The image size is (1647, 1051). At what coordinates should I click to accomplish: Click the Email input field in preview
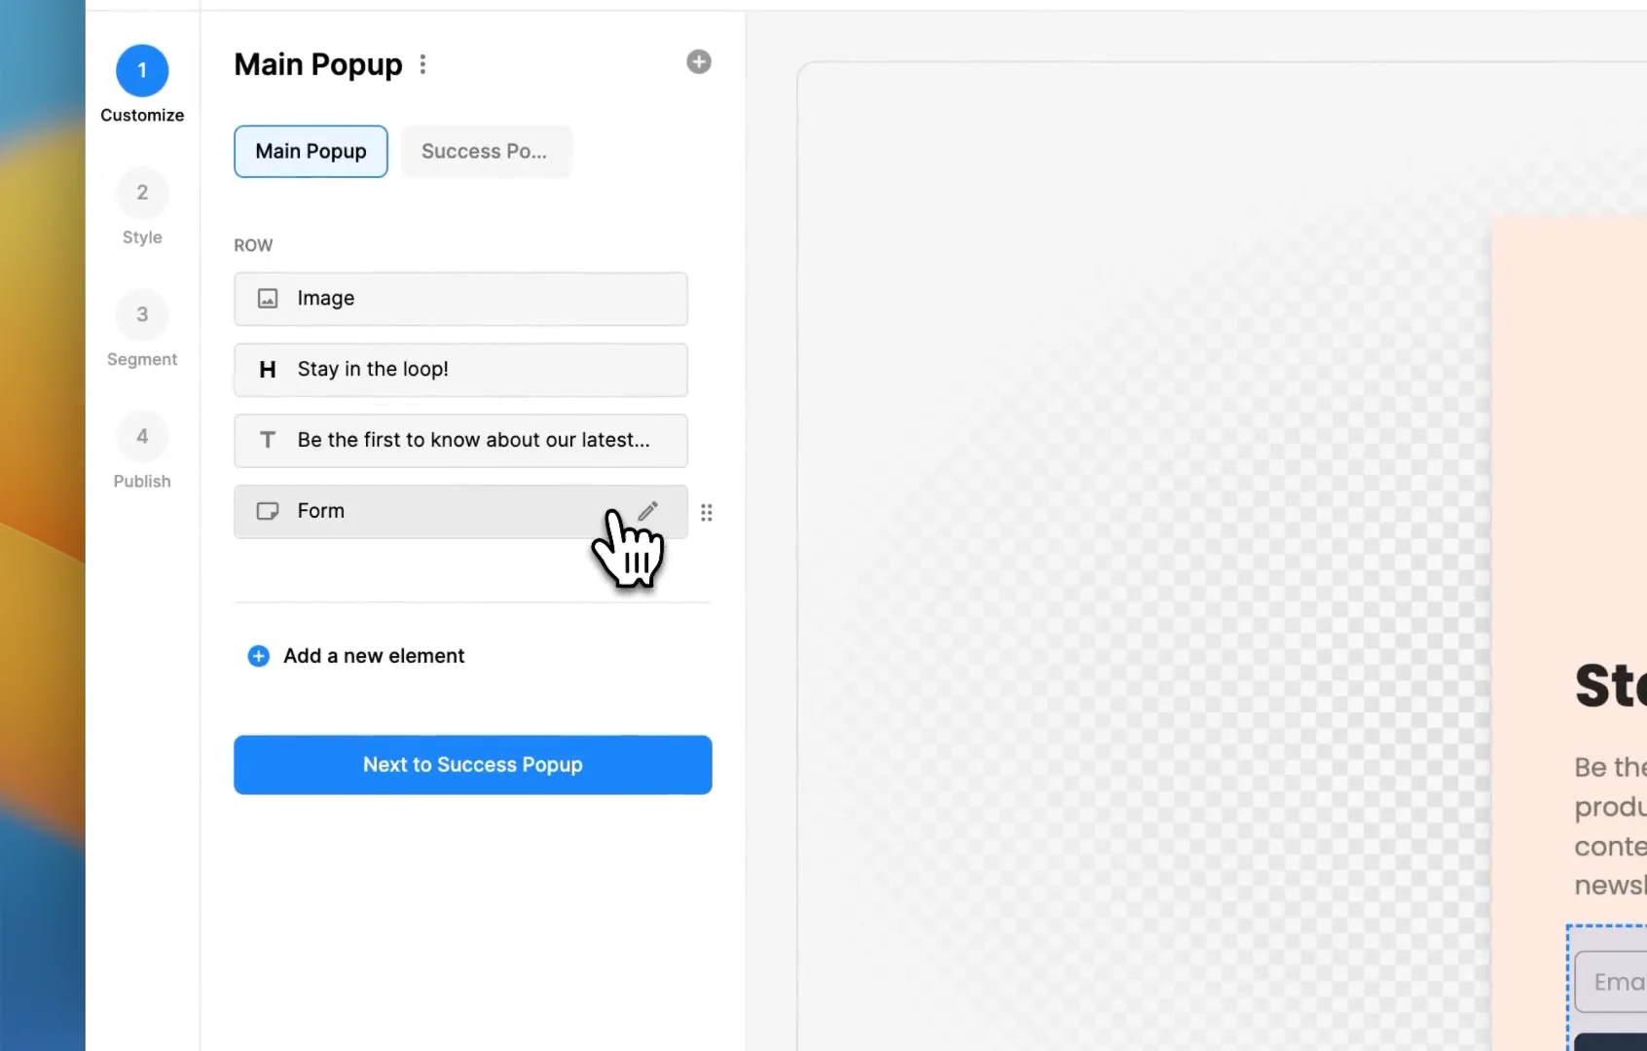pos(1616,983)
